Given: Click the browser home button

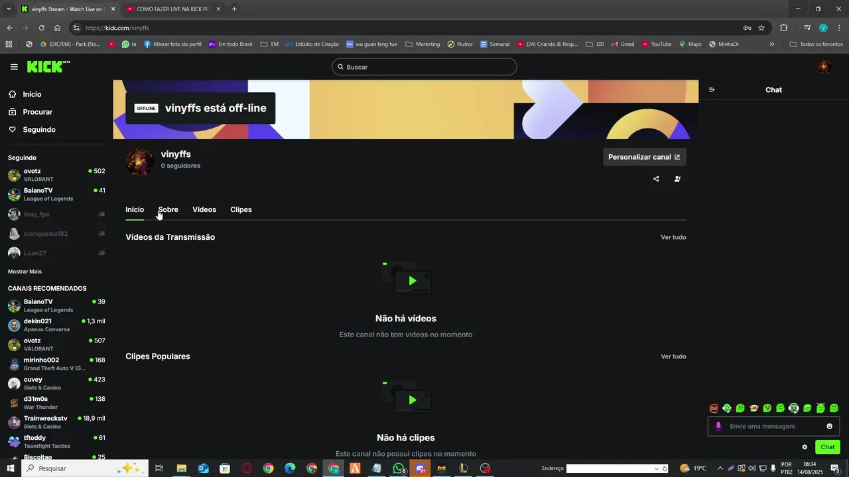Looking at the screenshot, I should coord(58,28).
